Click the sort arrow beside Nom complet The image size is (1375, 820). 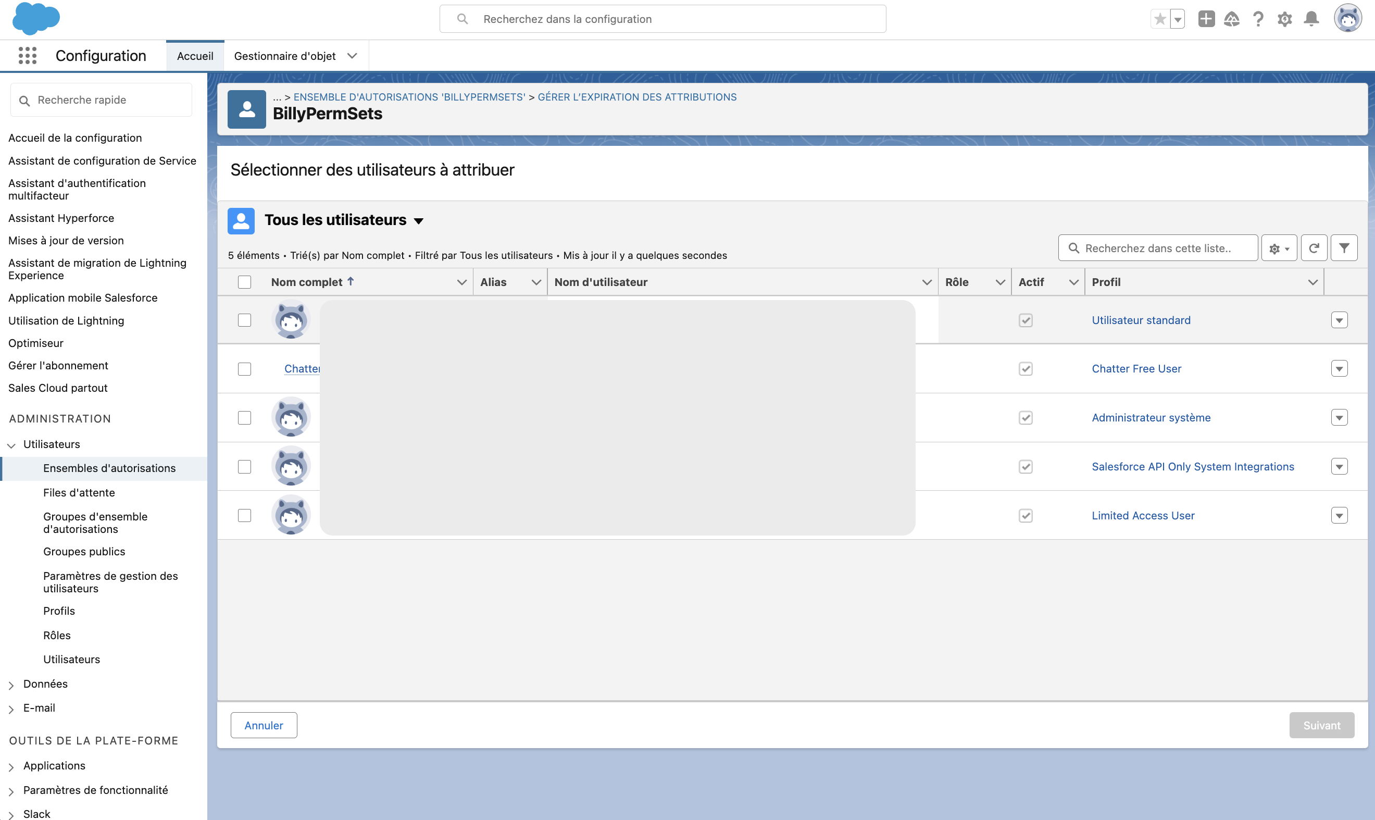tap(350, 281)
